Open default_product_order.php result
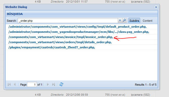 (77, 27)
